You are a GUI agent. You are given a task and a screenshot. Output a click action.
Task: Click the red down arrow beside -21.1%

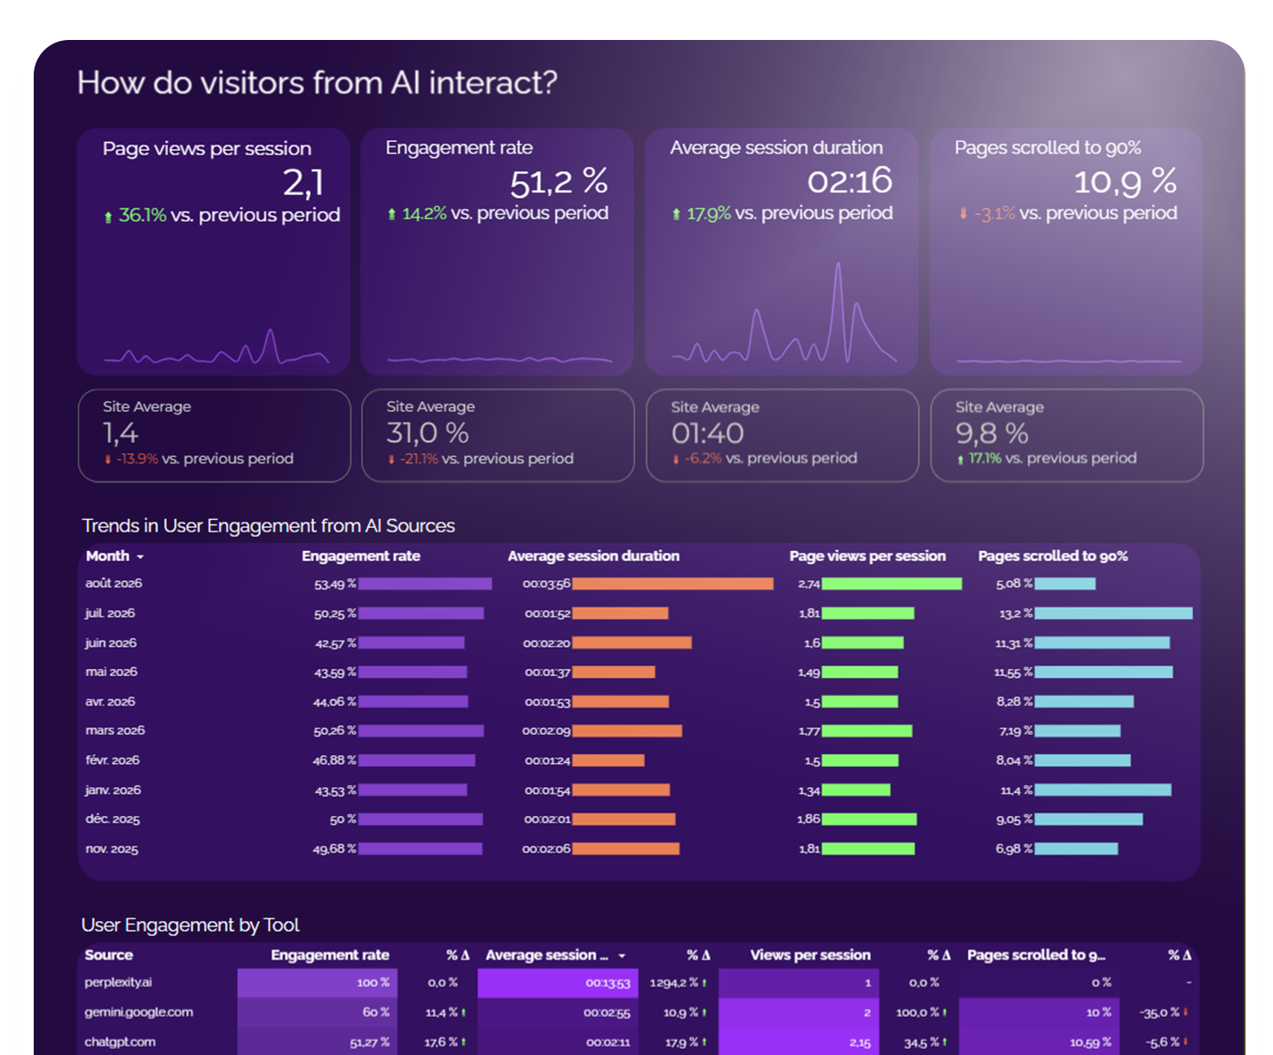391,460
